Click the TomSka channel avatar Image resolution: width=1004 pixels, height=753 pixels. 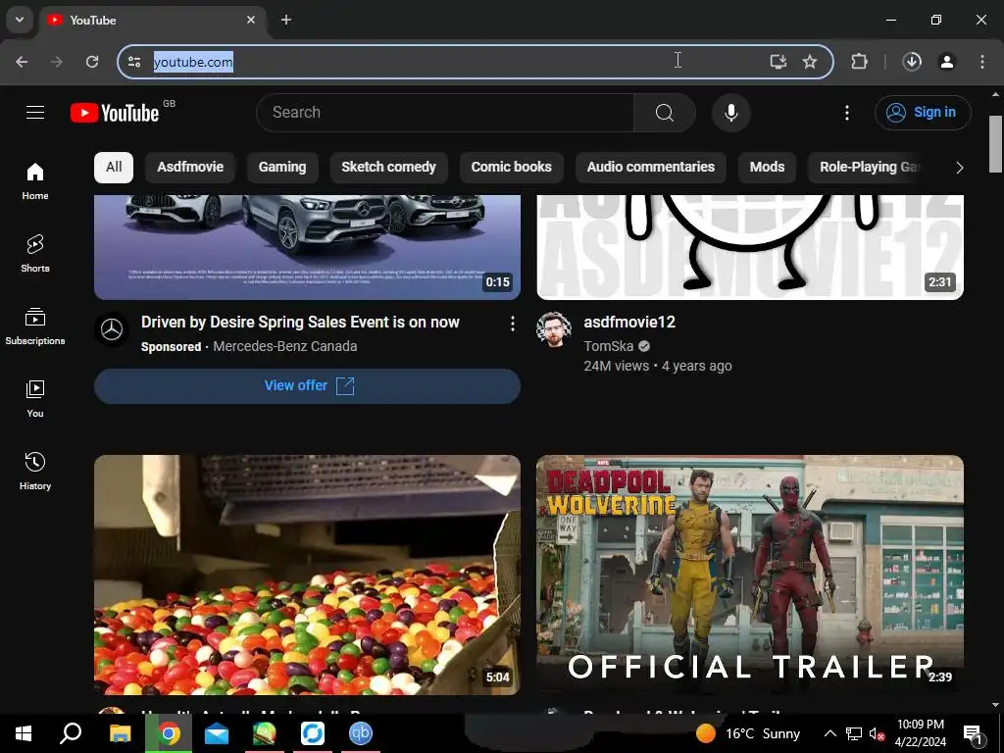click(554, 329)
